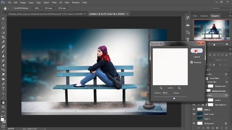
Task: Open the Layers panel menu
Action: (230, 49)
